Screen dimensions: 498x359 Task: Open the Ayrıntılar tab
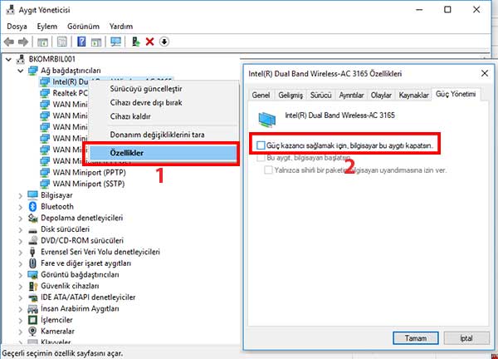point(351,95)
